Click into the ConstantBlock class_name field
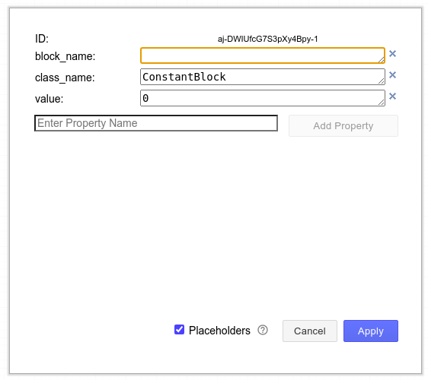 263,77
